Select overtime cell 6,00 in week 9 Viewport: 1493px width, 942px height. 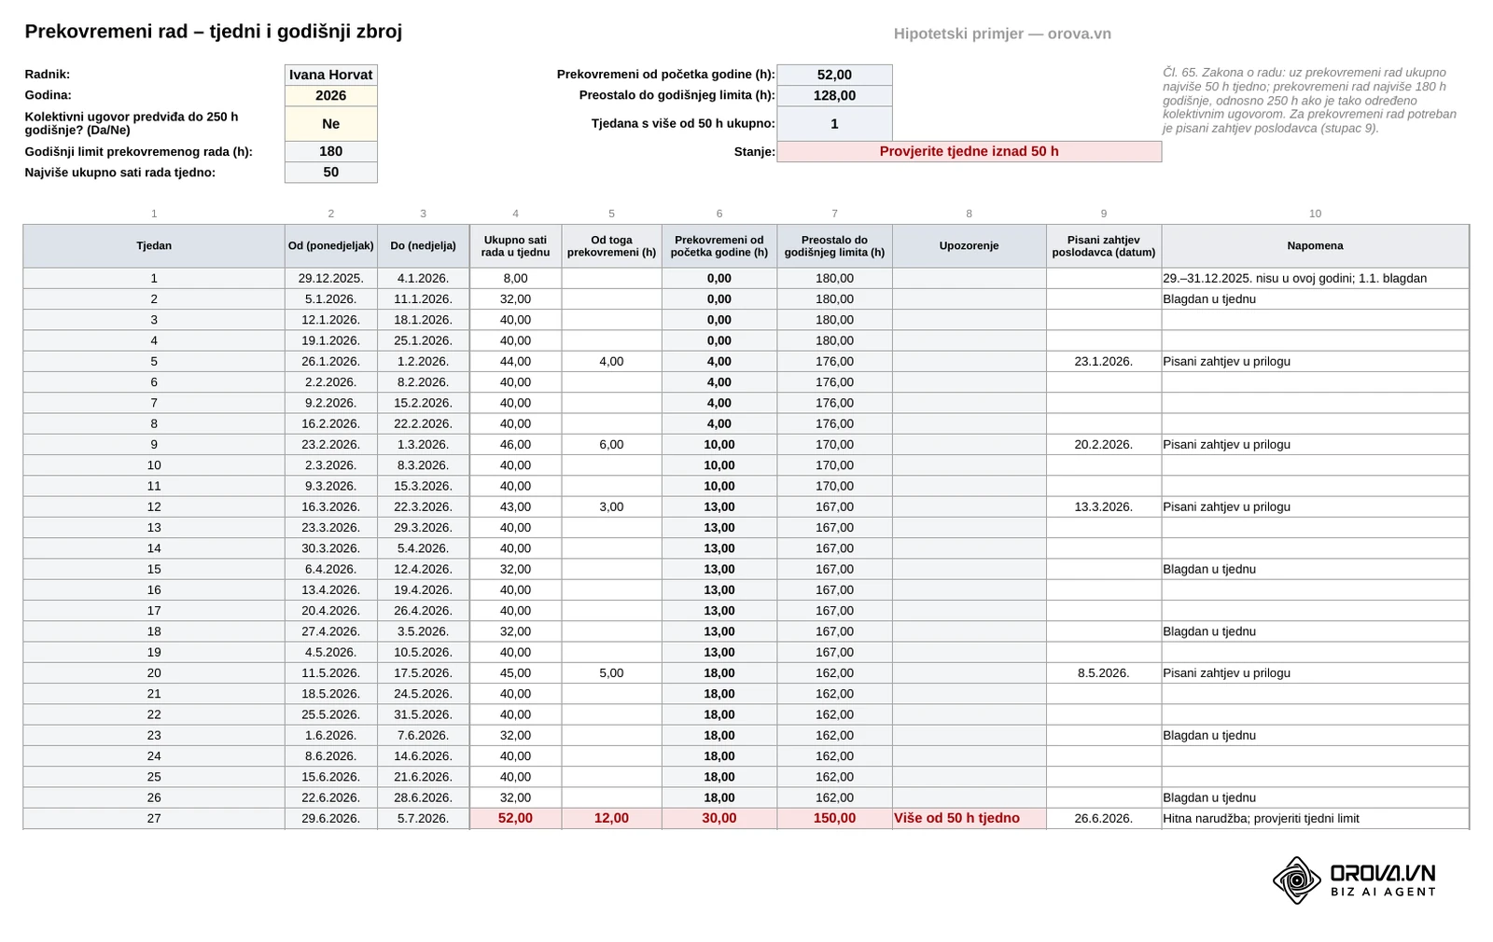[611, 444]
